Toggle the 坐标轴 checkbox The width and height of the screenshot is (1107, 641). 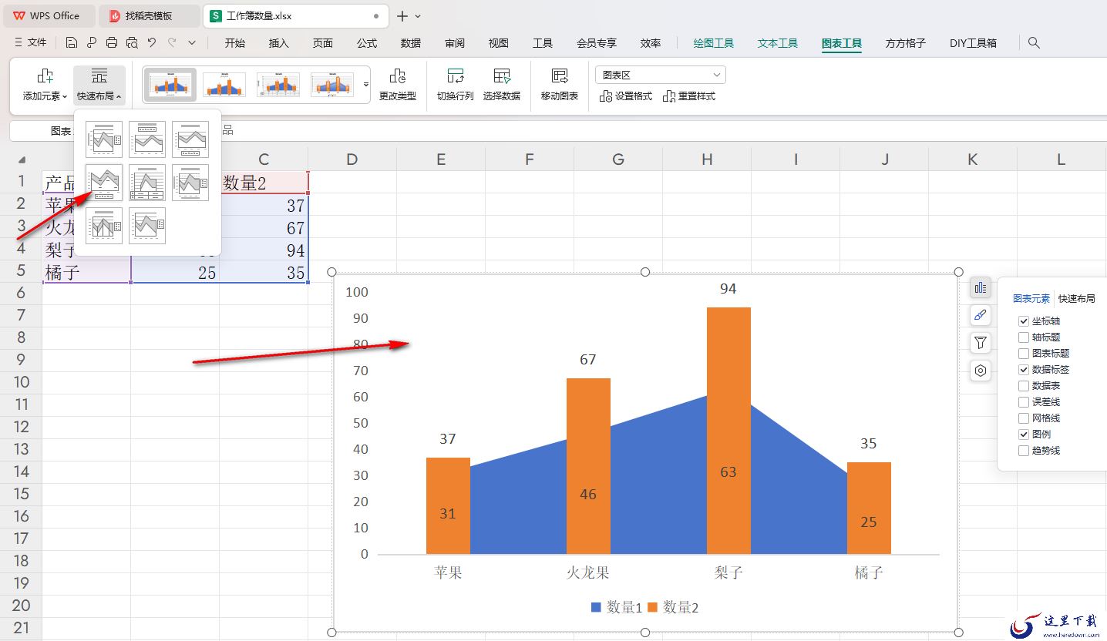tap(1024, 321)
